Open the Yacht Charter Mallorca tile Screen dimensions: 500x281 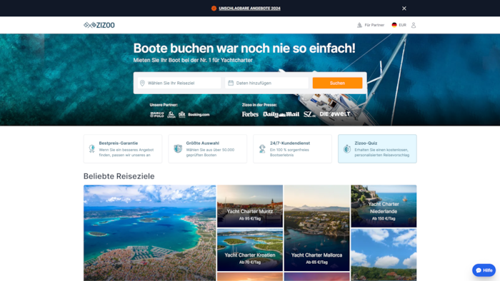316,228
